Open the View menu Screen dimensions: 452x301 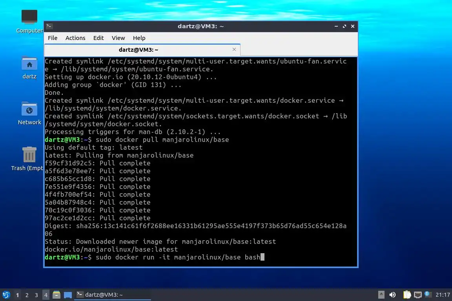118,38
